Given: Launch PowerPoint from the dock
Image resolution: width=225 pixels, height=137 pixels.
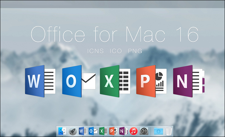Looking at the screenshot, I should (113, 131).
